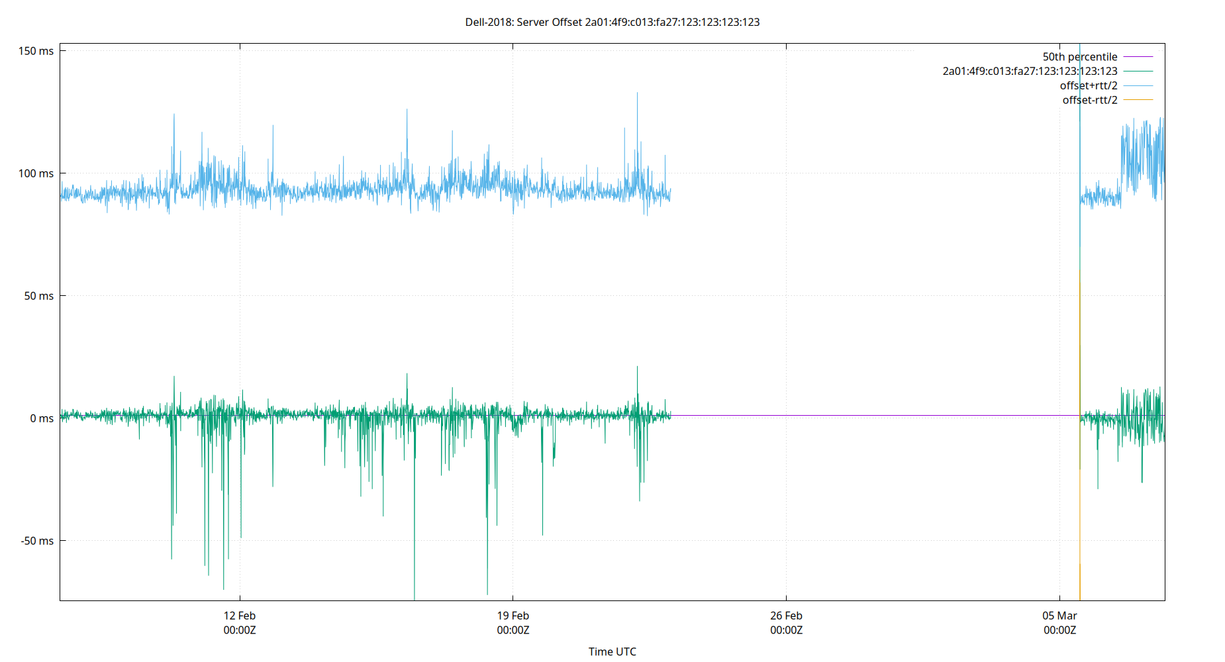Click the -50 ms axis label
This screenshot has width=1225, height=662.
click(x=38, y=541)
